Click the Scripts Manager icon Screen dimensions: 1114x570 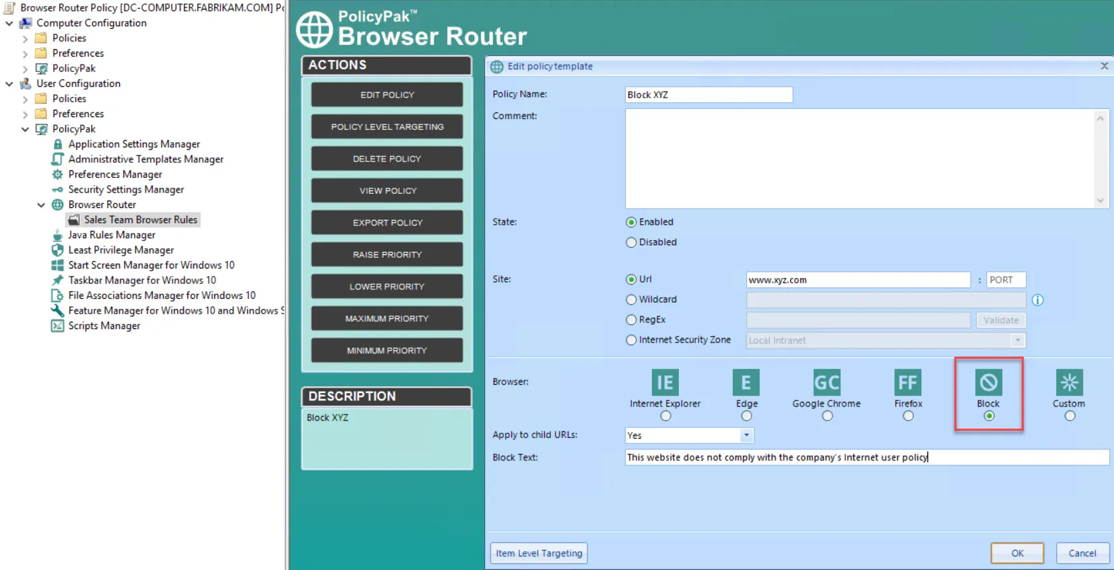point(58,326)
